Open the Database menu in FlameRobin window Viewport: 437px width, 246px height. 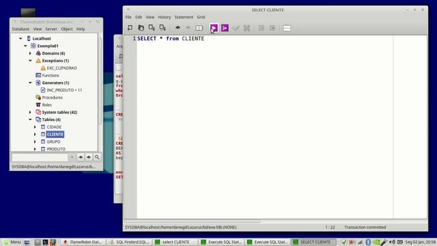pyautogui.click(x=20, y=29)
